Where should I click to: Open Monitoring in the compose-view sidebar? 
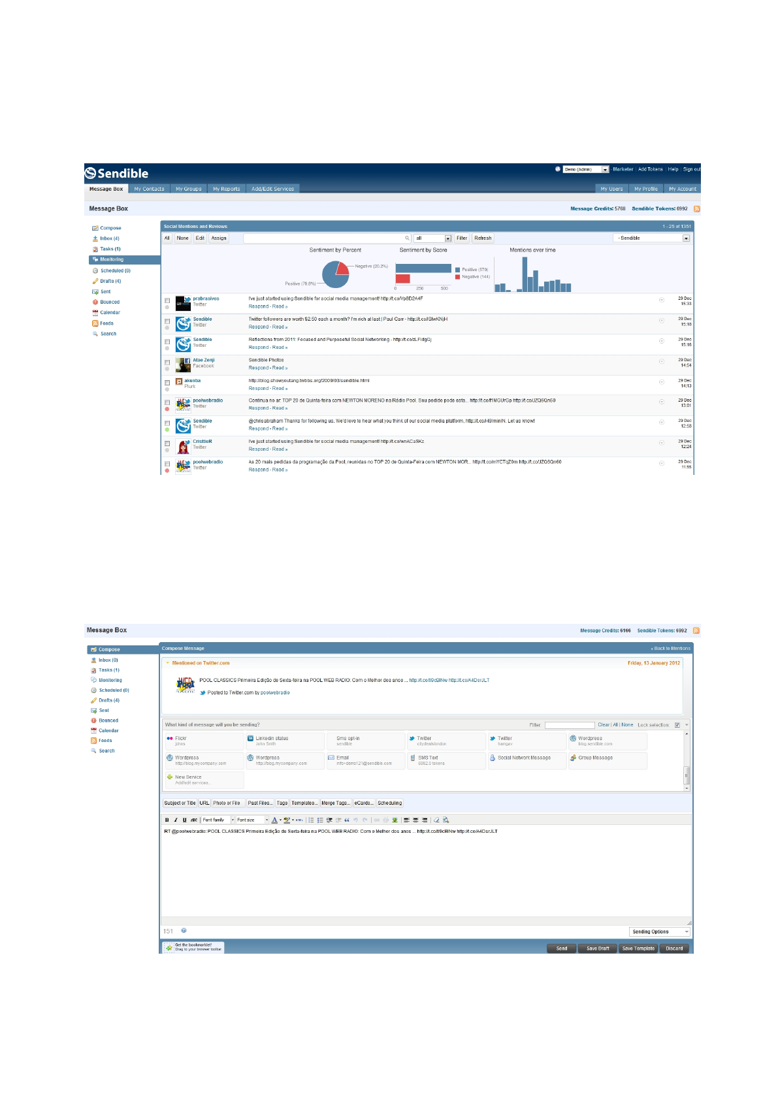coord(110,680)
